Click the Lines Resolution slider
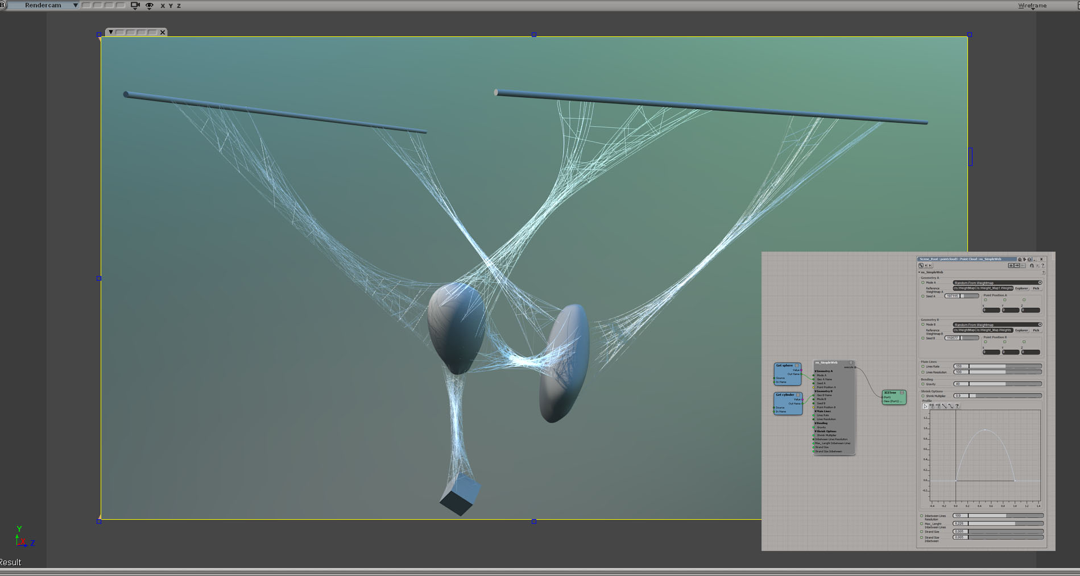 [x=998, y=372]
